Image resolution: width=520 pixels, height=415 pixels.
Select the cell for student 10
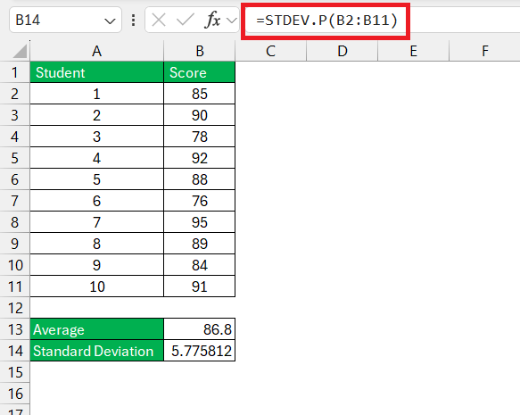97,286
